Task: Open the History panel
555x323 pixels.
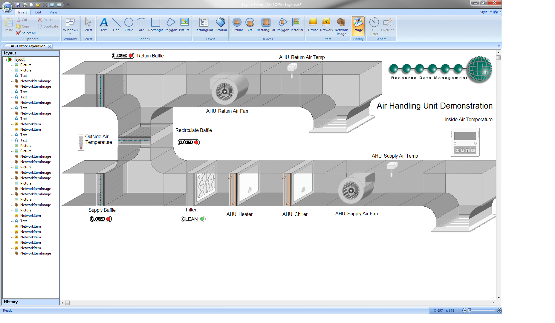Action: (11, 302)
